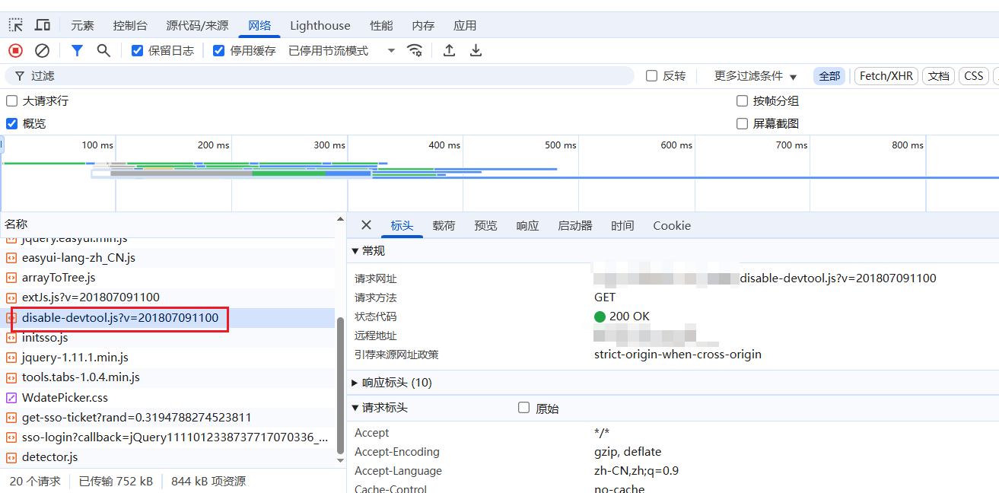Click the export HAR download icon

[x=476, y=50]
